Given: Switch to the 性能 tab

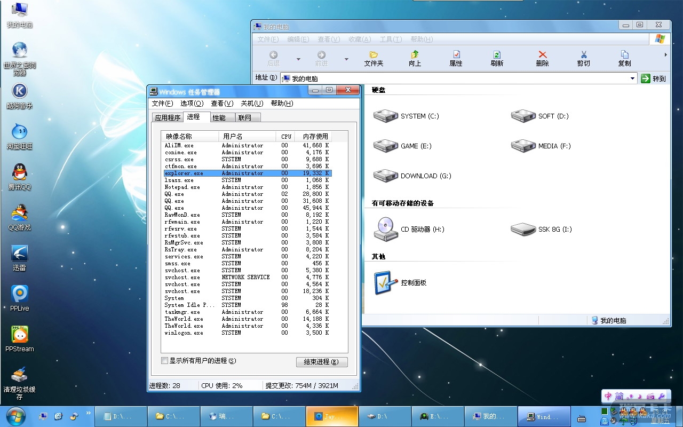Looking at the screenshot, I should [219, 117].
